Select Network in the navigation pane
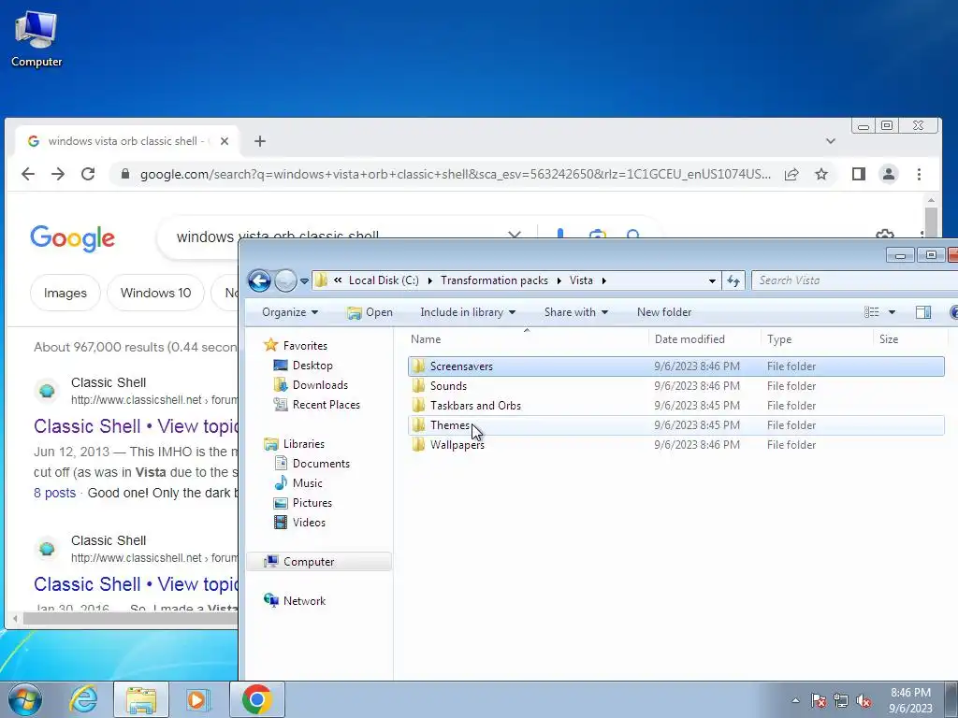The image size is (958, 718). [x=295, y=601]
